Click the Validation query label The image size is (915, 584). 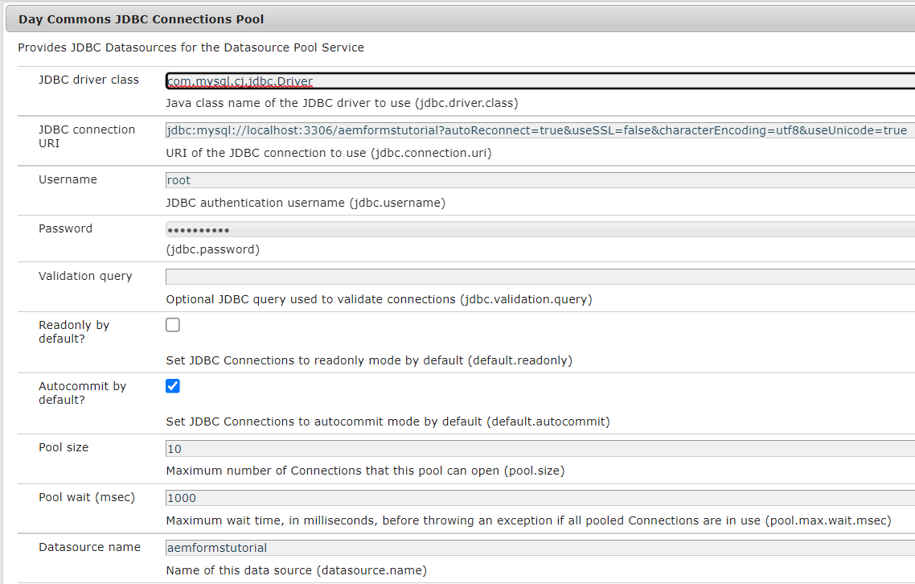tap(85, 276)
